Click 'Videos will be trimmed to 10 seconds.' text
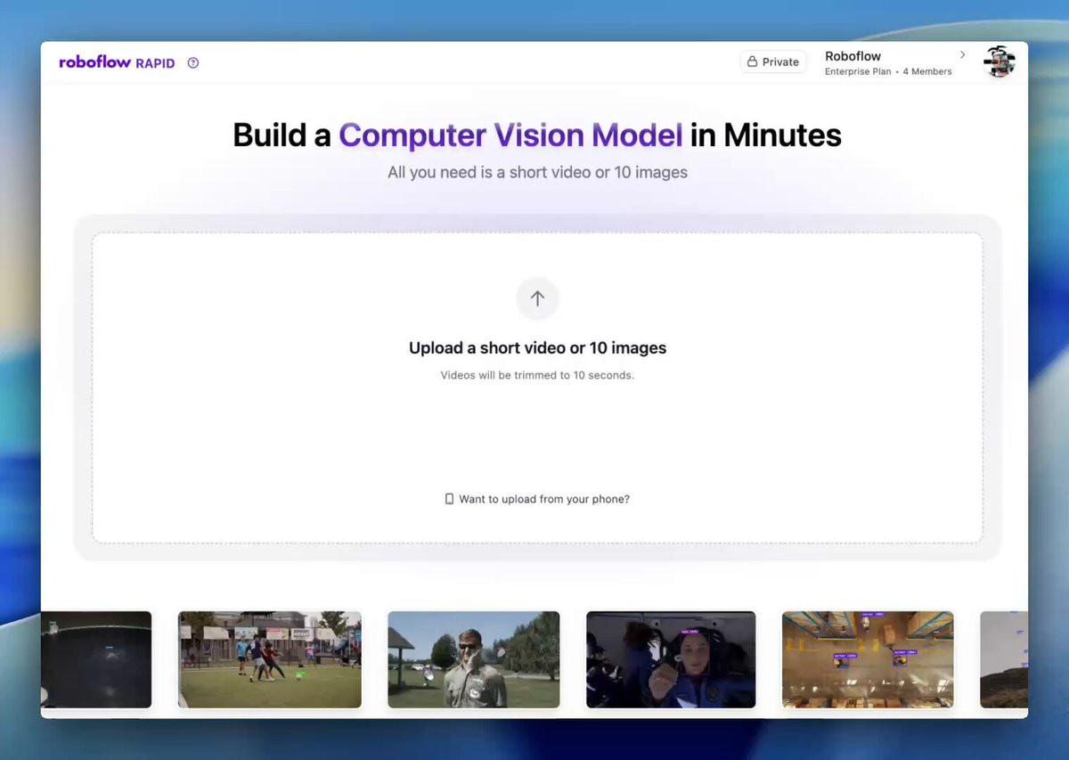 click(x=537, y=375)
